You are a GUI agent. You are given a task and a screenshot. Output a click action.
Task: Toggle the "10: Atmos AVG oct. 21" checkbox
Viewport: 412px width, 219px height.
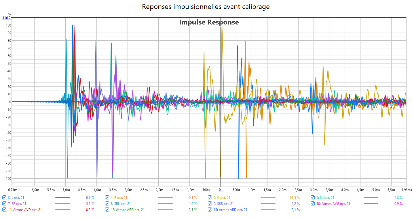tap(313, 204)
